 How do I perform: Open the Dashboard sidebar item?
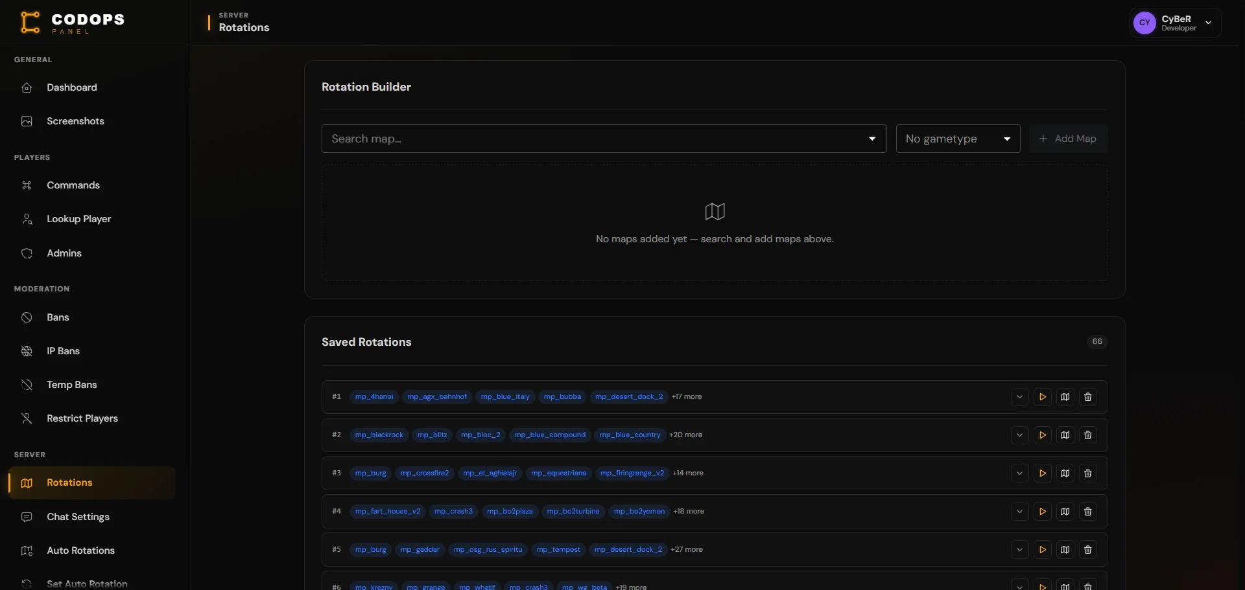coord(91,87)
